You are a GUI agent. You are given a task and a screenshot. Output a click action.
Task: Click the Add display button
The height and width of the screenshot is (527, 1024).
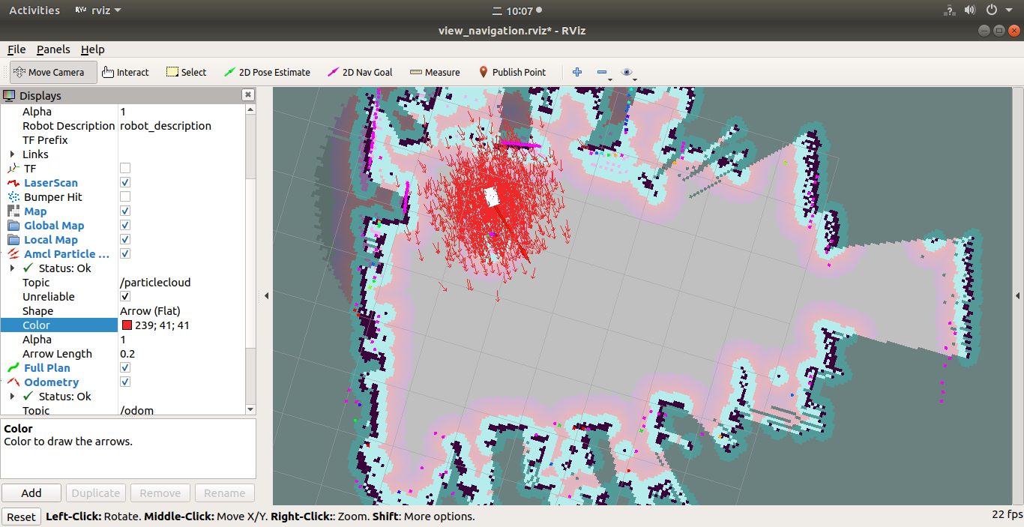[x=31, y=493]
